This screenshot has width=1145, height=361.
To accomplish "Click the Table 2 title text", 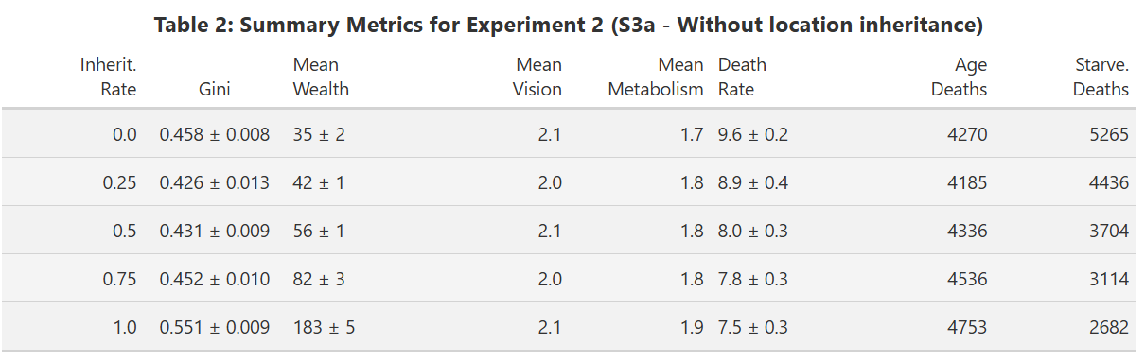I will click(x=569, y=26).
